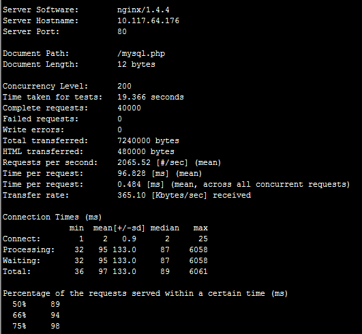Click the value '94' beside 66%
Image resolution: width=362 pixels, height=334 pixels.
tap(55, 316)
